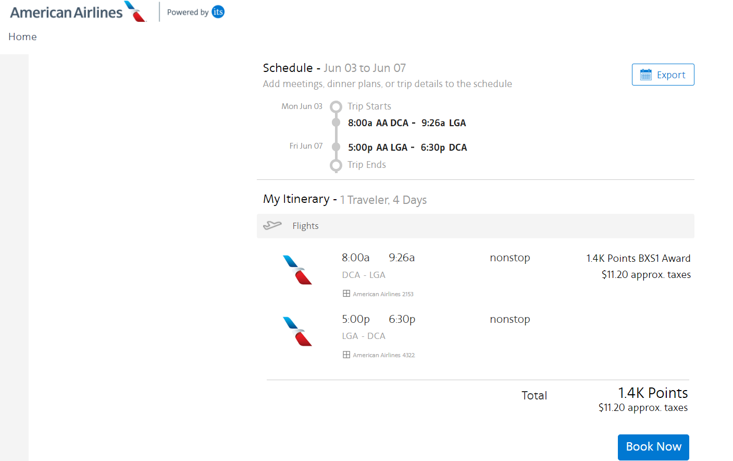Click 'American Airlines 4322' flight number
Screen dimensions: 733x461
(x=384, y=355)
